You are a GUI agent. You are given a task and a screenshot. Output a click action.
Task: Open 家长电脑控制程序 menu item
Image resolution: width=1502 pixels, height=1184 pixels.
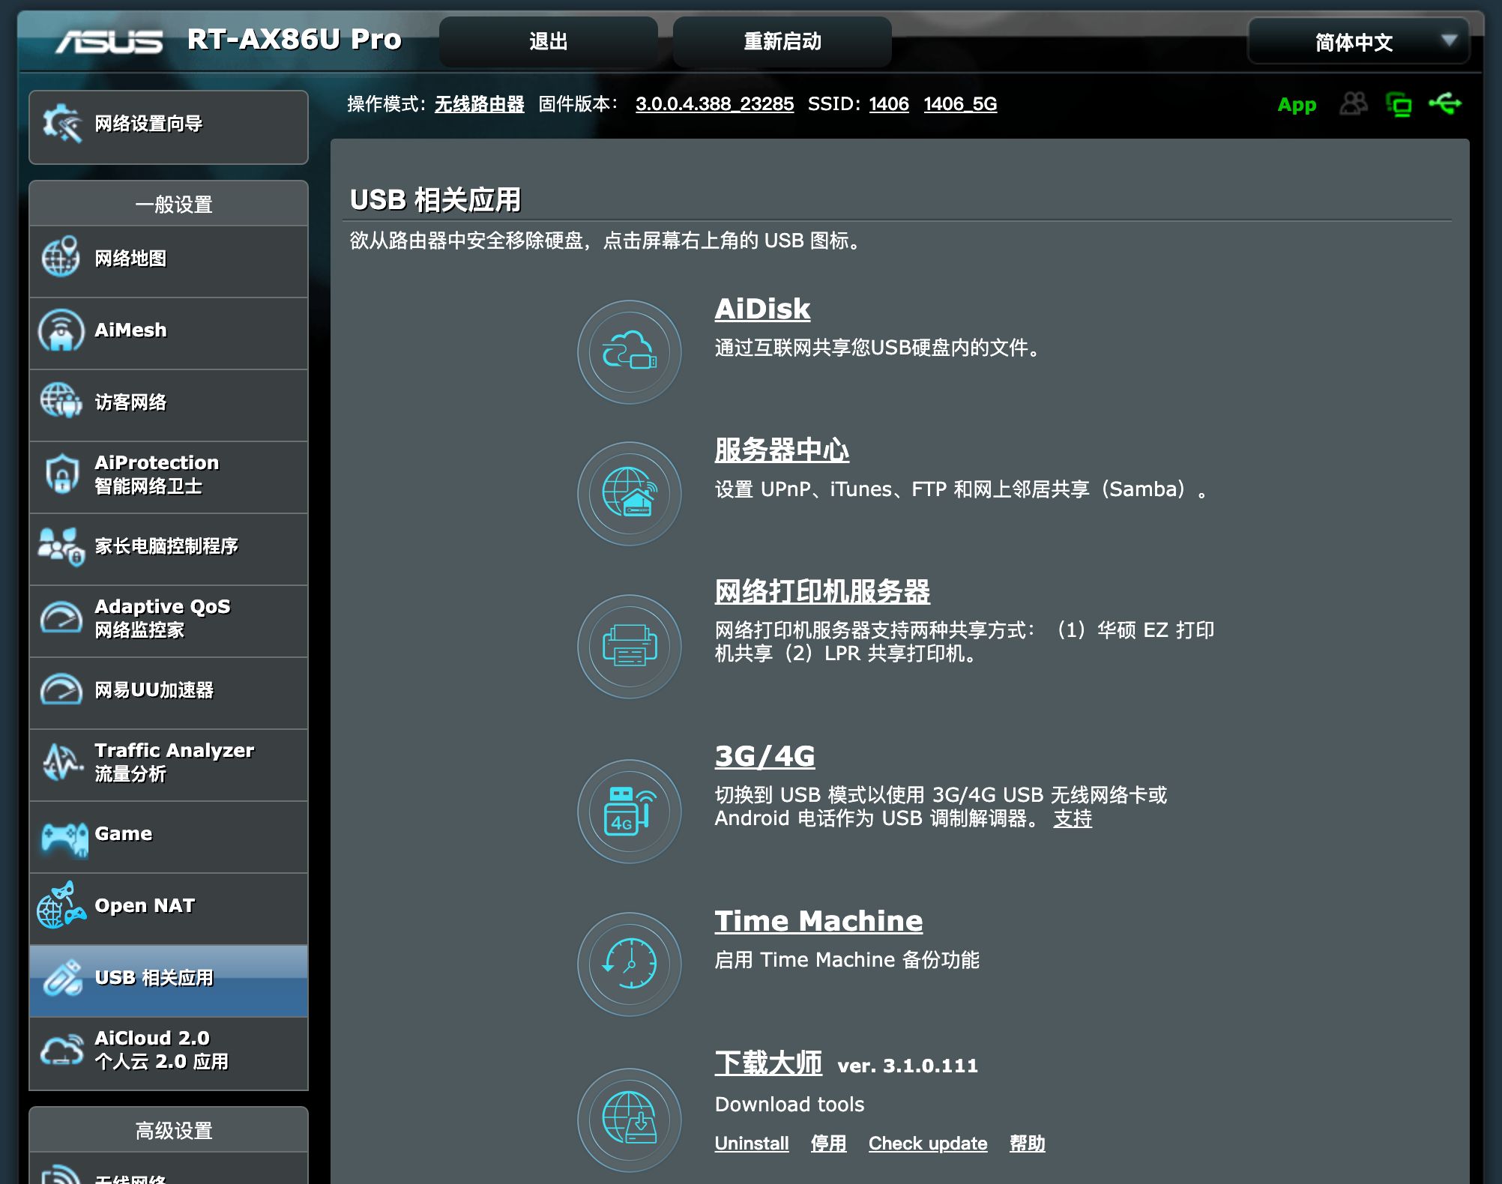pyautogui.click(x=169, y=549)
